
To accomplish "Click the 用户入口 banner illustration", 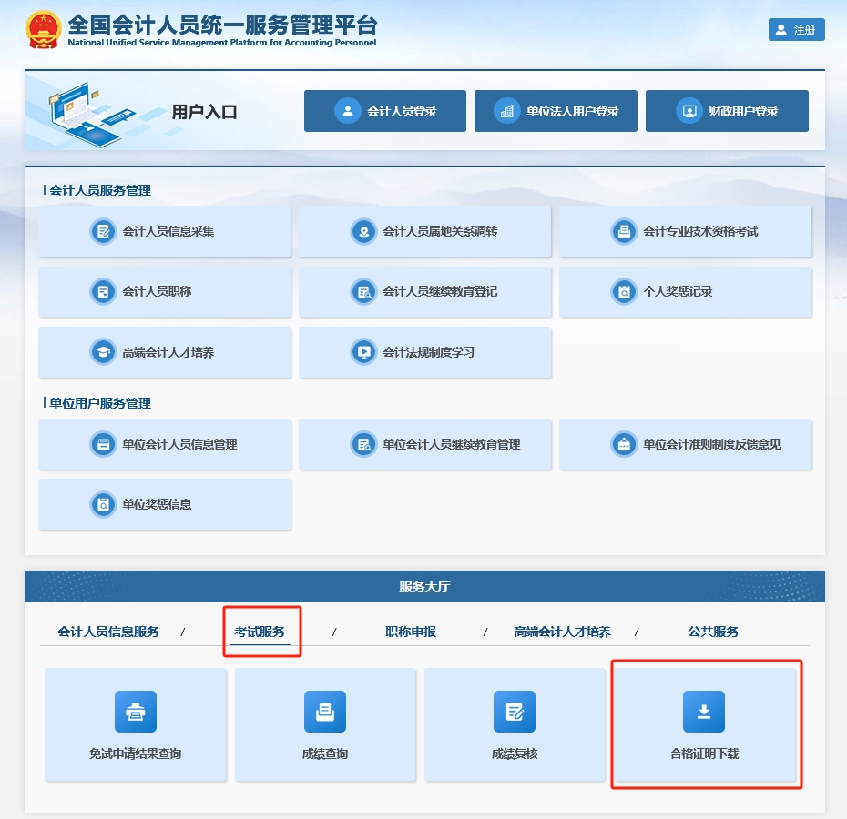I will click(x=87, y=111).
